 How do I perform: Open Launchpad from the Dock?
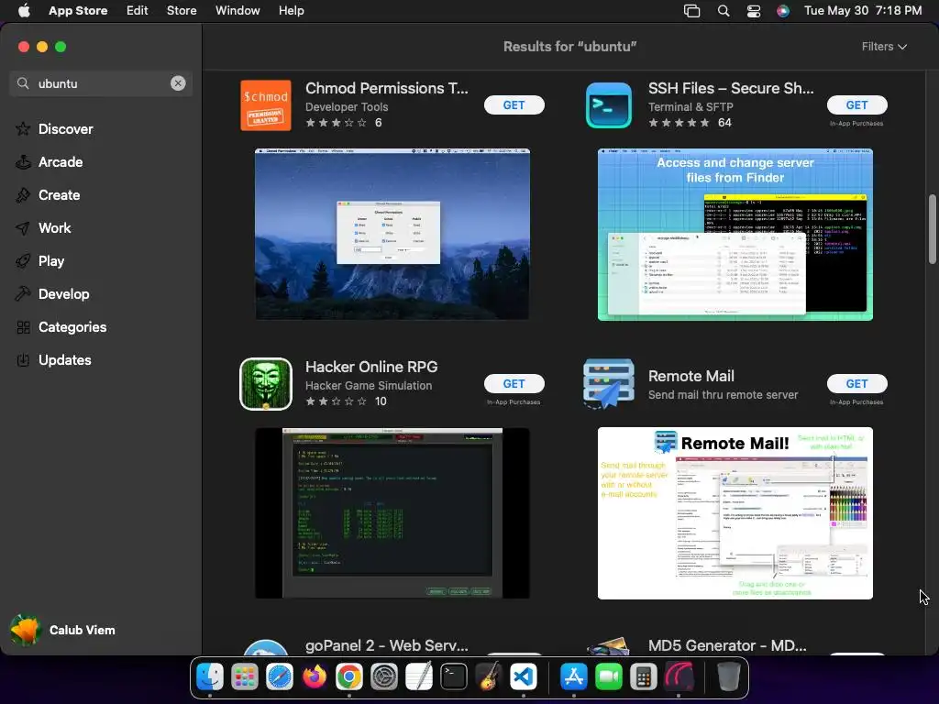245,677
